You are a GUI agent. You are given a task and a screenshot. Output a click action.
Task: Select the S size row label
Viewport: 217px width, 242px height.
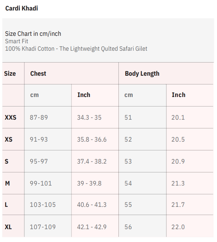click(x=6, y=161)
